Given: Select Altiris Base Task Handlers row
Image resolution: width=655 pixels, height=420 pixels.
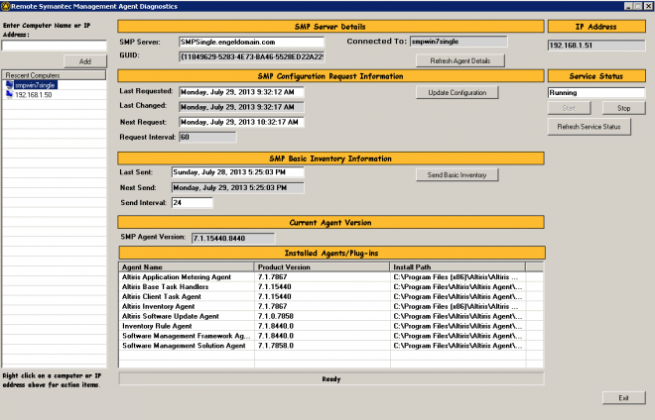Looking at the screenshot, I should 330,287.
